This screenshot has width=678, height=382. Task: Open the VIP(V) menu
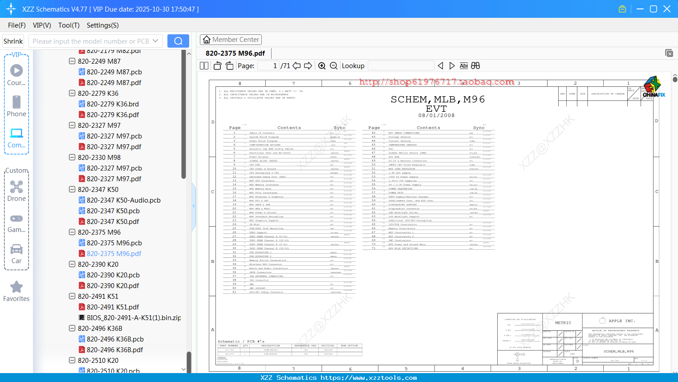click(42, 25)
